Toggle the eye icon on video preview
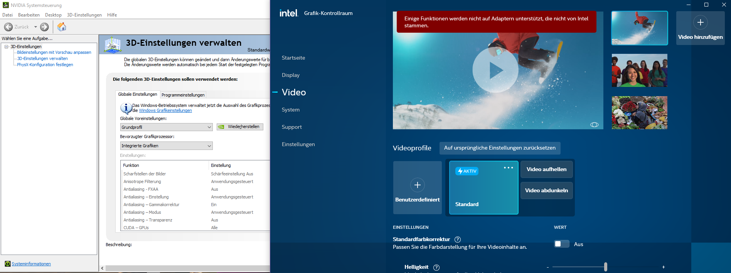The image size is (731, 273). 595,125
